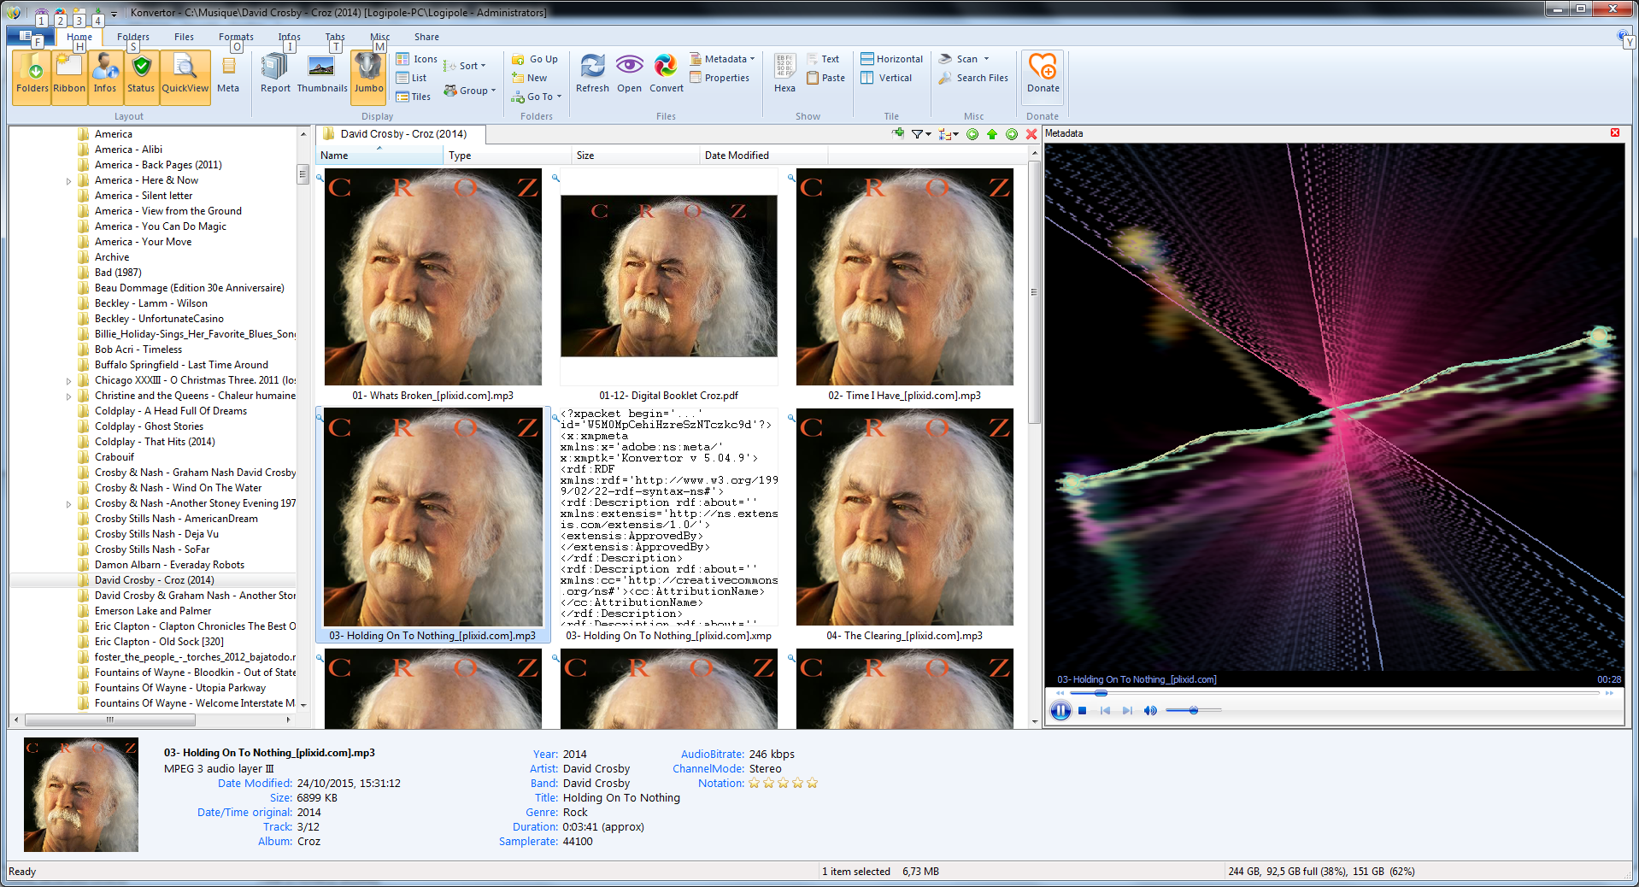Navigate back with green left arrow
Screen dimensions: 1639x887
pyautogui.click(x=972, y=134)
